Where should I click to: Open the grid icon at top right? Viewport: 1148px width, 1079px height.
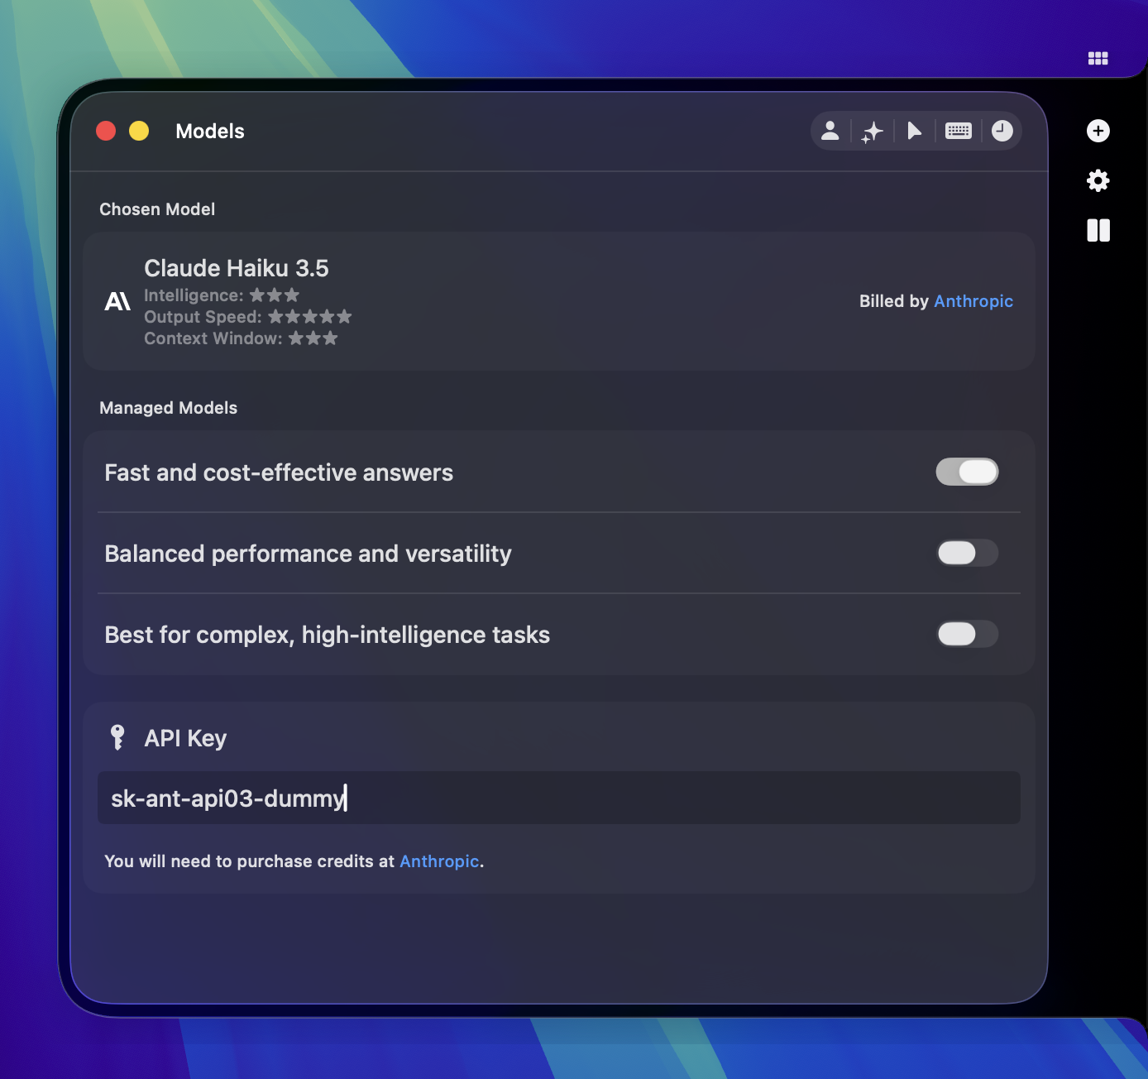[1098, 58]
